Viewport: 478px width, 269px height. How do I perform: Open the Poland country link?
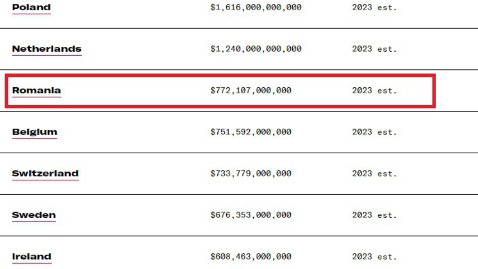tap(31, 7)
